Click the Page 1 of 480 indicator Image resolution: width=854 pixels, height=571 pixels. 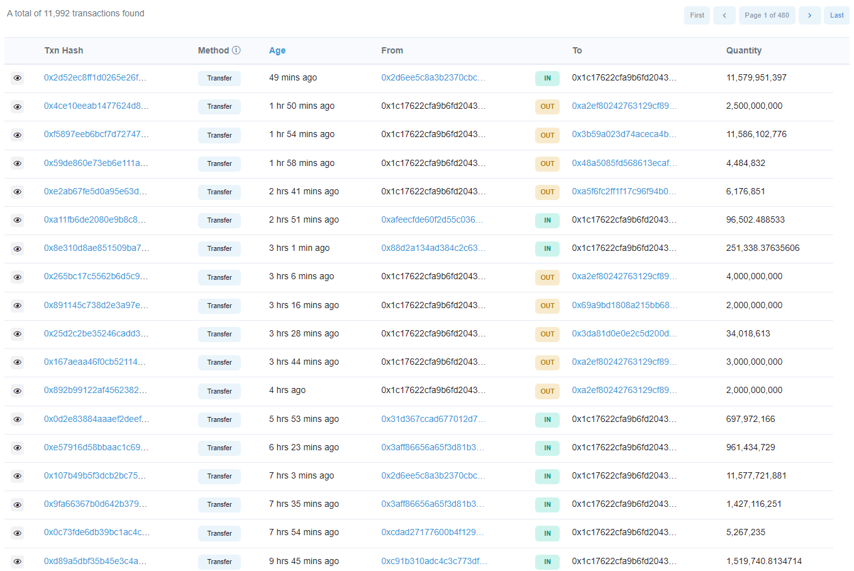click(767, 15)
